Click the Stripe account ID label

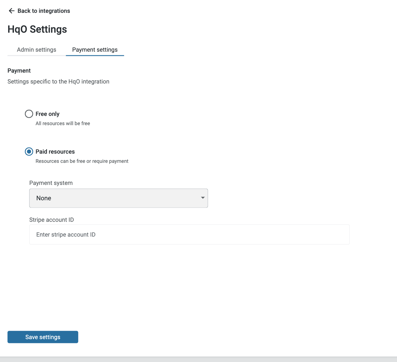pos(51,220)
